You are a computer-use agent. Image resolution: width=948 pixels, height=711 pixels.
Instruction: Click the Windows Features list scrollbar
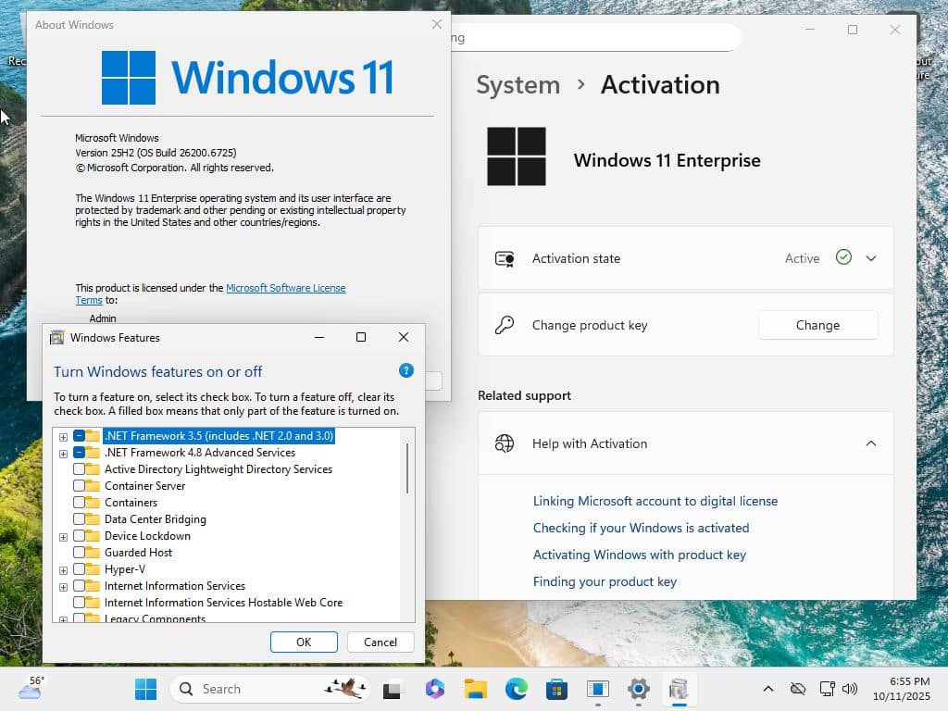point(407,468)
